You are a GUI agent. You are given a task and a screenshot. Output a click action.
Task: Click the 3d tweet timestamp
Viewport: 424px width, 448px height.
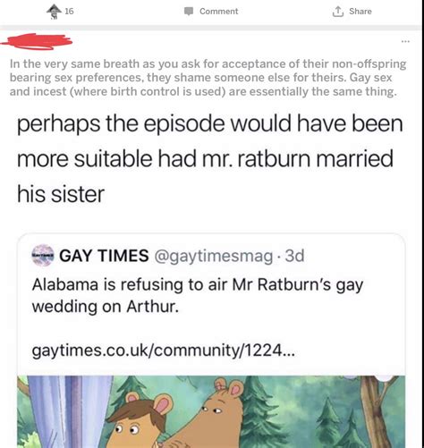point(294,256)
